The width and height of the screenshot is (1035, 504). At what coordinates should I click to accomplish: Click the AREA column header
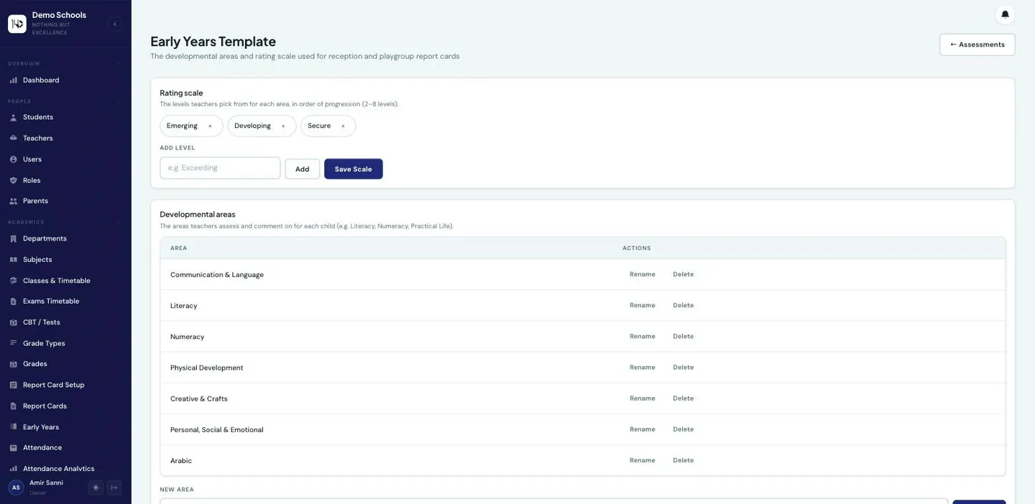tap(178, 248)
